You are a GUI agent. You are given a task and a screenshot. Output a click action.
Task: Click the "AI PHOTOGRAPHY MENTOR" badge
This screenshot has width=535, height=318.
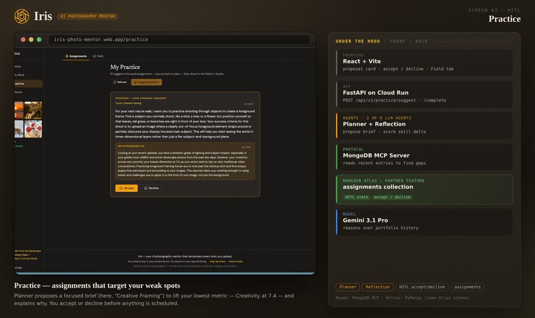point(88,17)
